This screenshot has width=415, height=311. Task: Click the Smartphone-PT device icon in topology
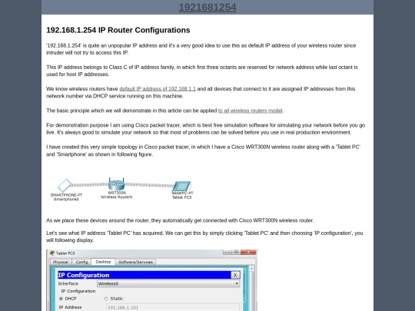point(65,185)
